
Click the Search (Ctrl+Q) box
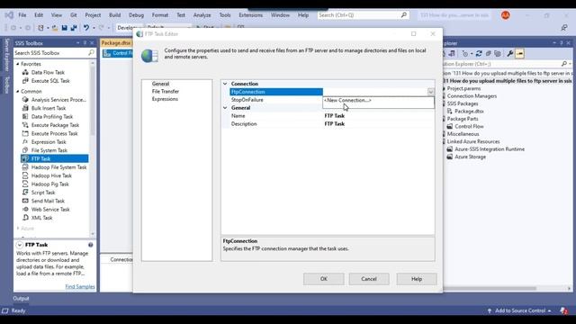click(363, 15)
